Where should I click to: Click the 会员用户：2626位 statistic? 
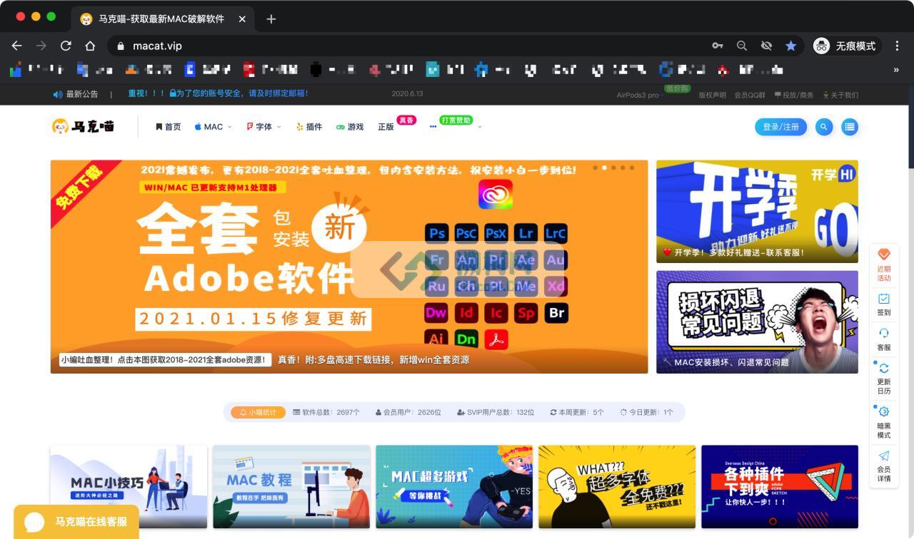pyautogui.click(x=408, y=412)
